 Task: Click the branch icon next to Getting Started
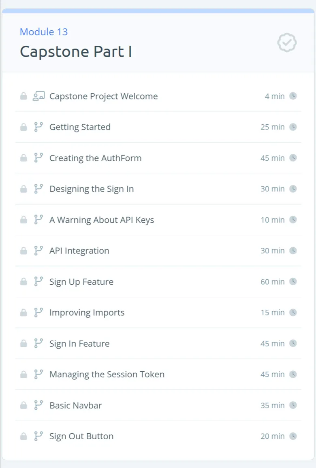click(x=38, y=127)
